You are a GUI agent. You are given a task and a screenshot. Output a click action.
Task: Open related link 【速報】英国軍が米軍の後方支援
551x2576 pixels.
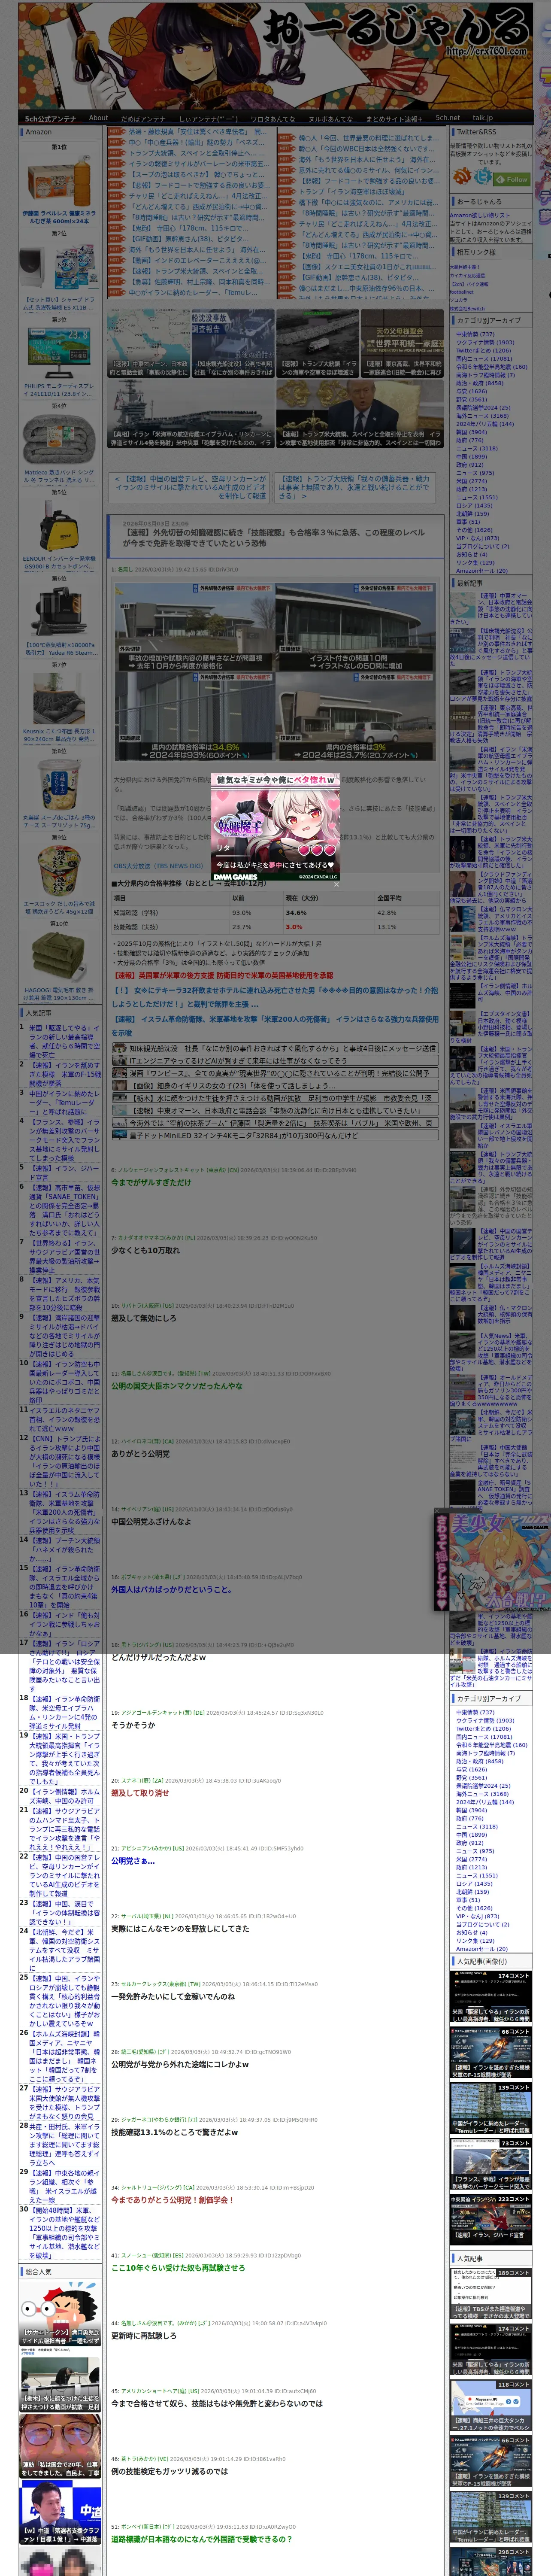(x=223, y=975)
